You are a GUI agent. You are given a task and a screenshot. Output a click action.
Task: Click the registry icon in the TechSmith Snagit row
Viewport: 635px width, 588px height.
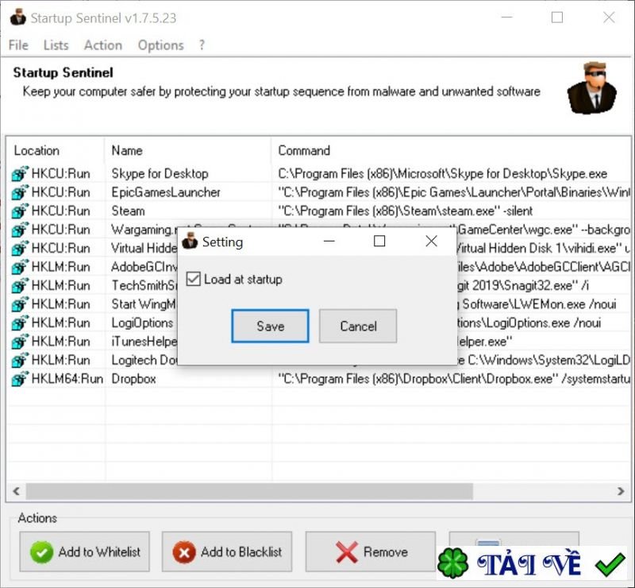[x=20, y=285]
